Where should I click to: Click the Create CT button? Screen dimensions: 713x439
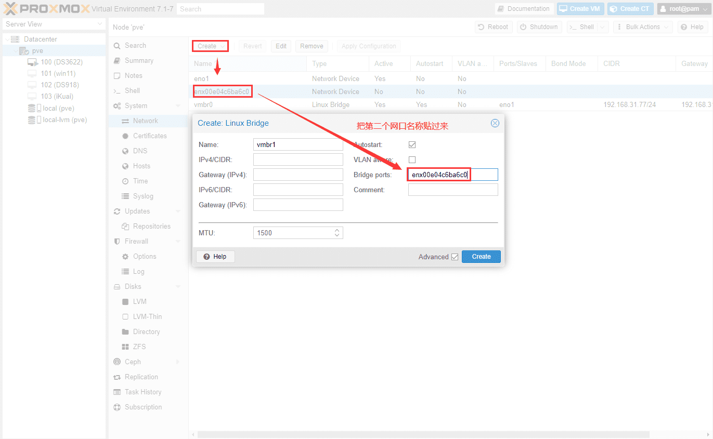point(630,9)
